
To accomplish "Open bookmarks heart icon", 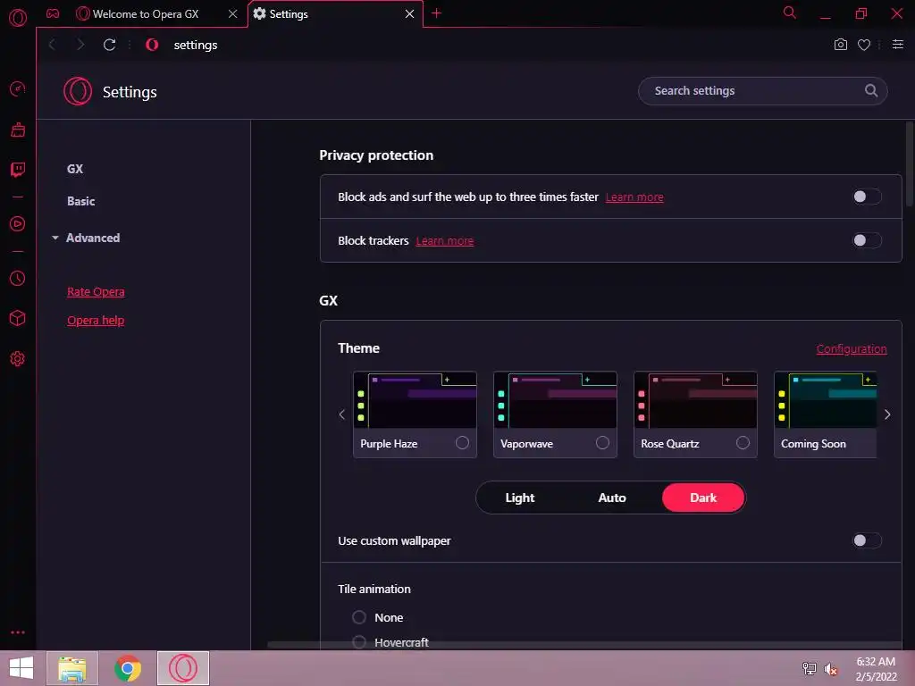I will coord(864,45).
